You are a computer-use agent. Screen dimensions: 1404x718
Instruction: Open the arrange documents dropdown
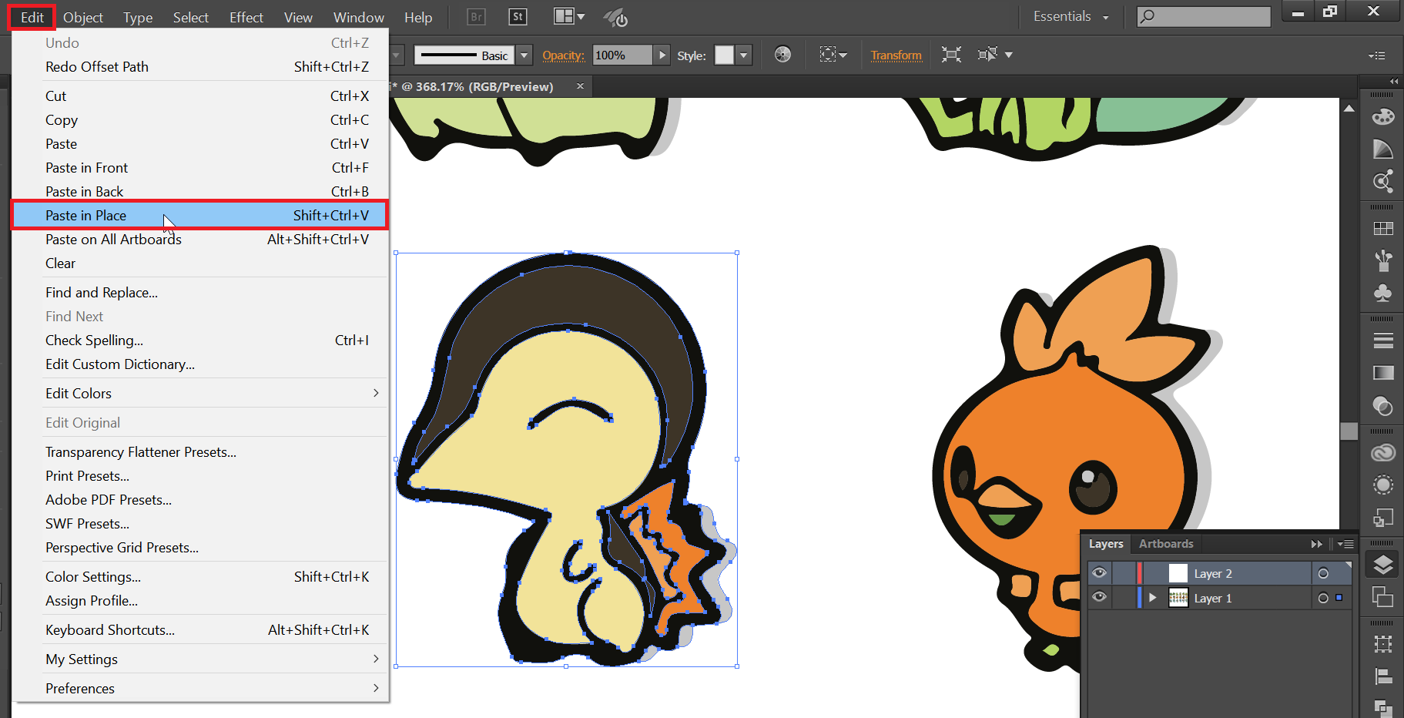[x=570, y=17]
